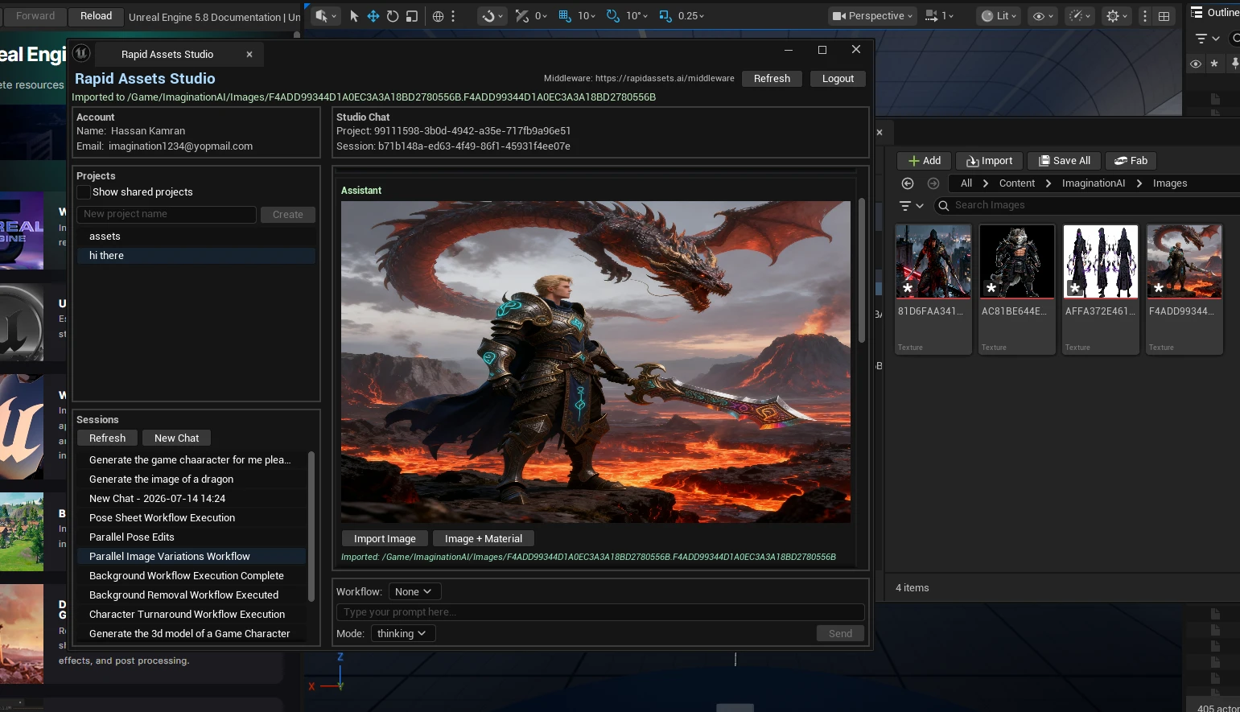Viewport: 1240px width, 712px height.
Task: Click Sessions Refresh button
Action: click(x=107, y=438)
